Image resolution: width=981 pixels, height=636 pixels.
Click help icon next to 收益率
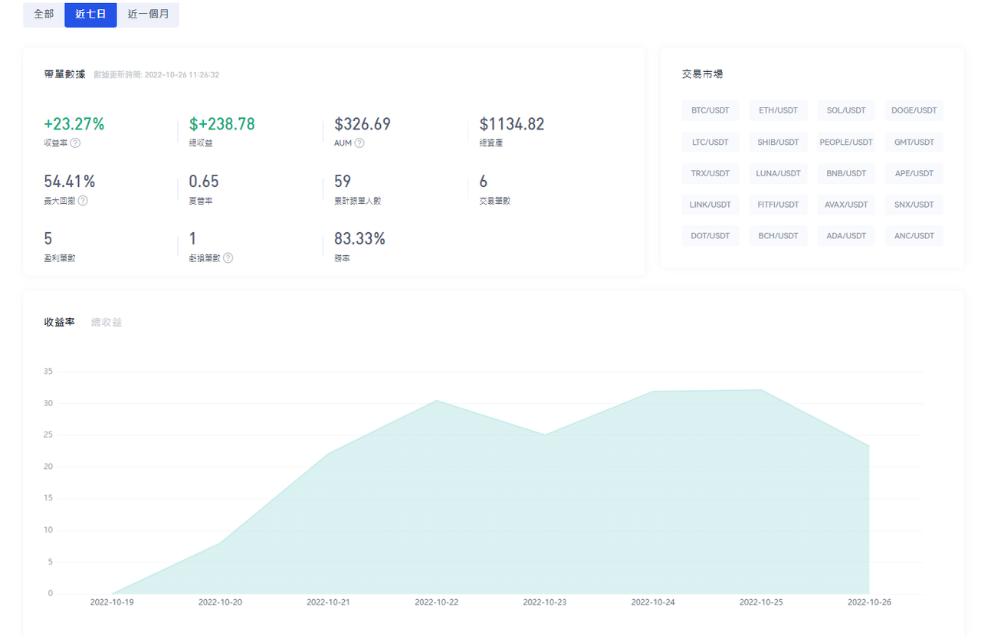tap(75, 143)
